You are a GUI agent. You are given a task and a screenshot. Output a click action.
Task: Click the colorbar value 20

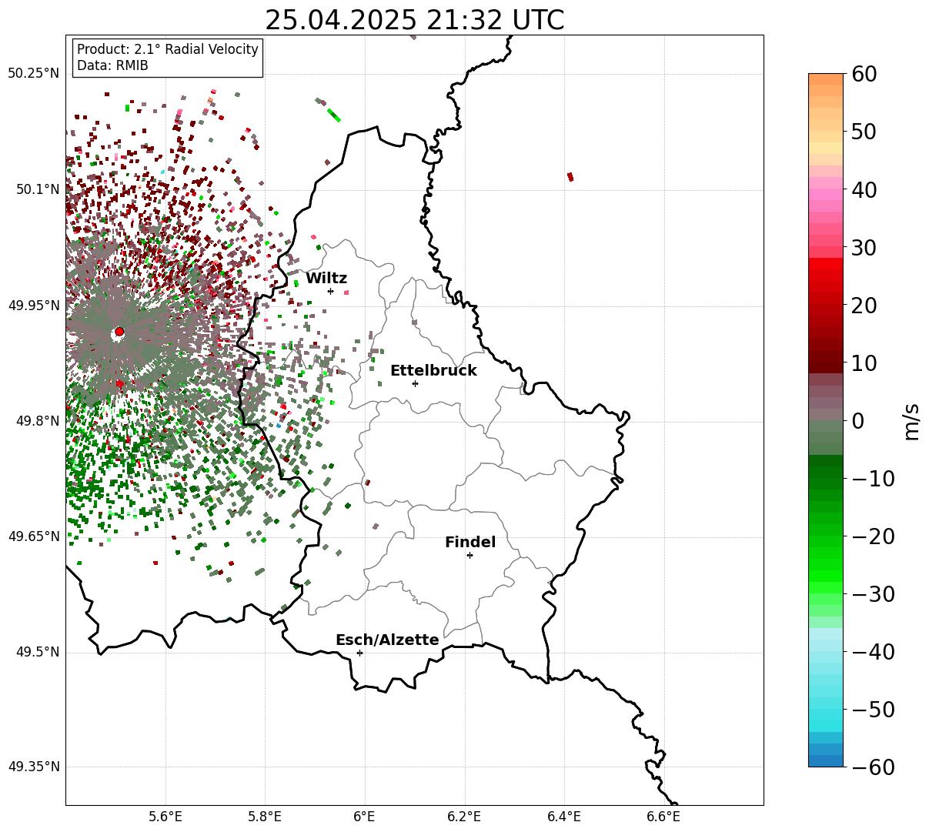(x=864, y=306)
